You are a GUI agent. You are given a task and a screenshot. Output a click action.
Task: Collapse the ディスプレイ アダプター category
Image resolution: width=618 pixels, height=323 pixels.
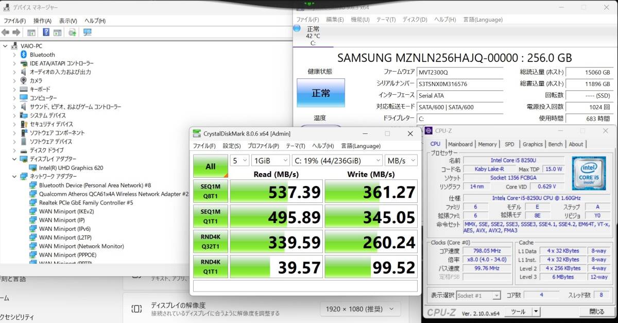[14, 159]
